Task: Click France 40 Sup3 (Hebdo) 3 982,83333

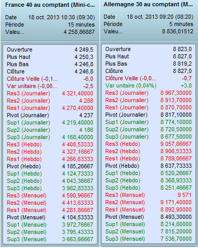Action: point(50,188)
